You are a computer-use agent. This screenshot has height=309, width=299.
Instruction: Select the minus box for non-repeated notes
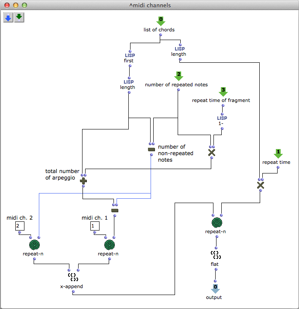(x=151, y=149)
